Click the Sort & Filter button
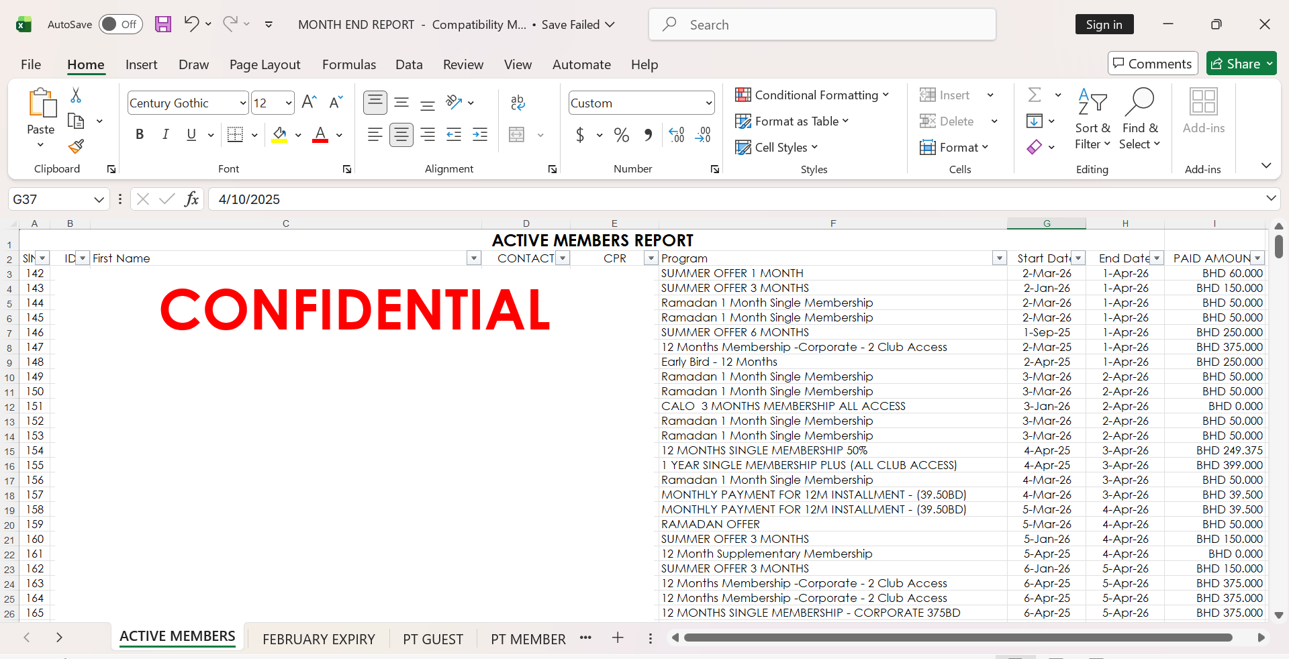This screenshot has height=659, width=1289. point(1092,119)
